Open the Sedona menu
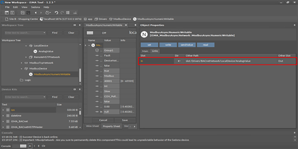Screen dimensions: 298x149 35,7
